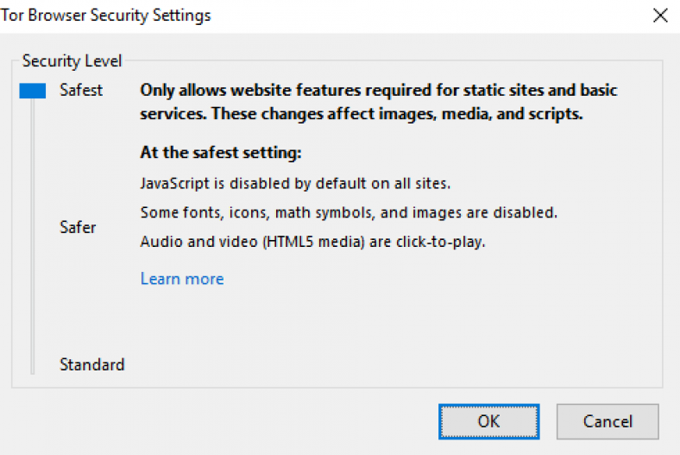Close the Tor Browser Security Settings dialog

(x=660, y=16)
